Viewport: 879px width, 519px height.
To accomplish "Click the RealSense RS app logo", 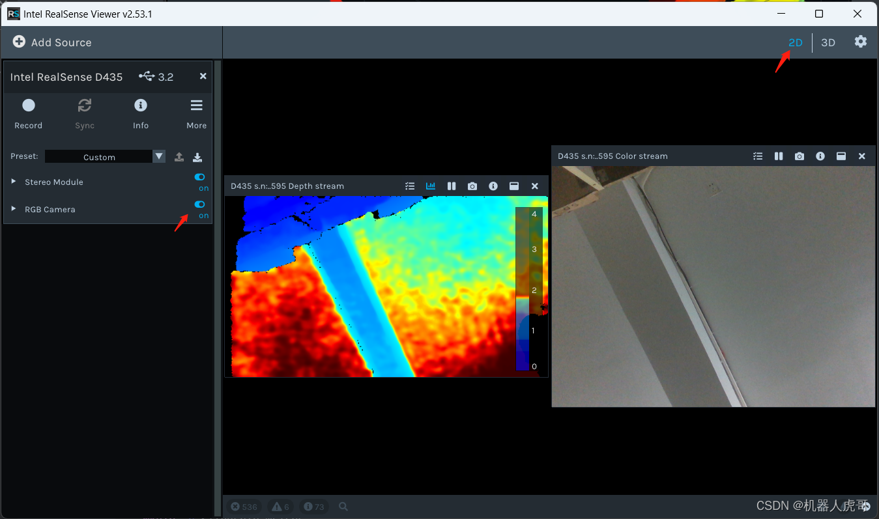I will click(13, 14).
